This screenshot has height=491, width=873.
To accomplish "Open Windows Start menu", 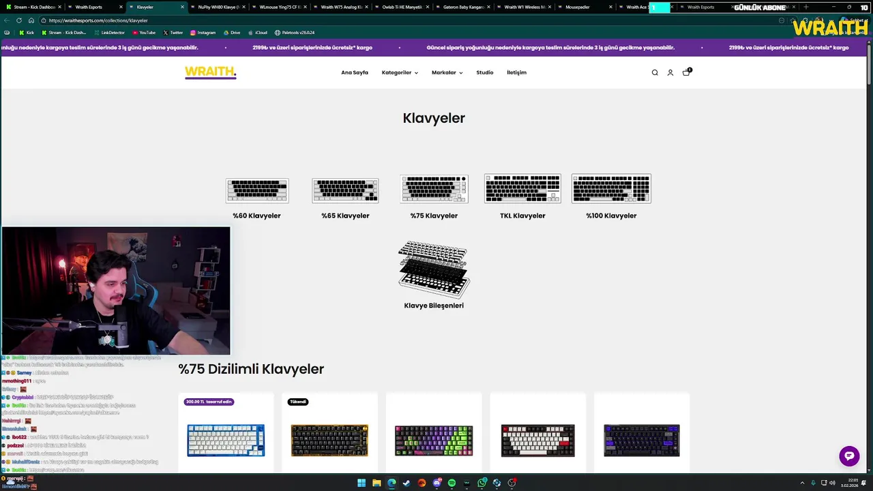I will click(x=361, y=483).
